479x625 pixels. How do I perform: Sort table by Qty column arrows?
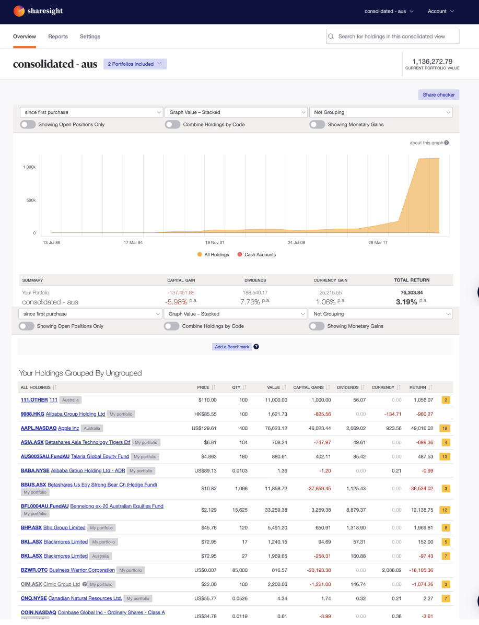(x=244, y=387)
